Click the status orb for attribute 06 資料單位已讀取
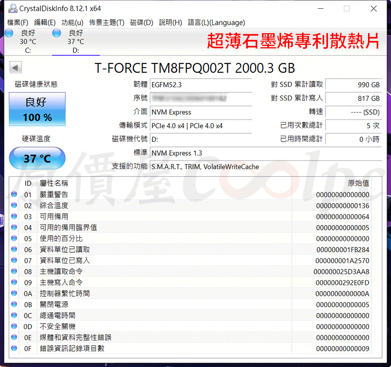This screenshot has height=367, width=391. (14, 249)
